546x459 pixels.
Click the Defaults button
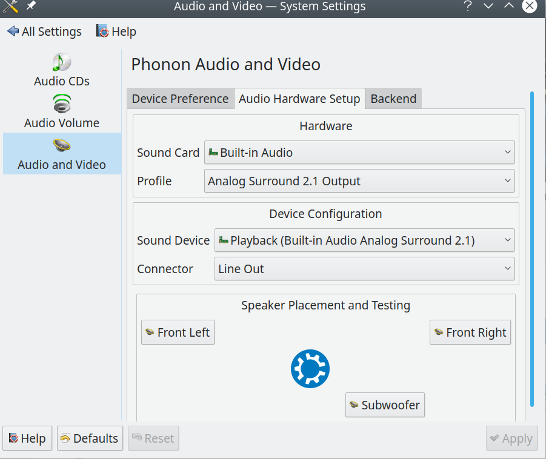click(90, 438)
